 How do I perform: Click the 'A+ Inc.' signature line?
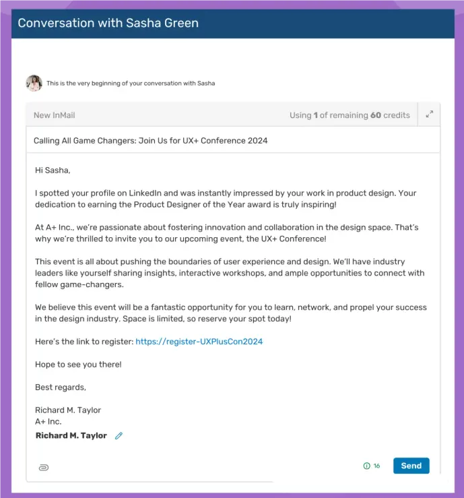click(x=48, y=422)
